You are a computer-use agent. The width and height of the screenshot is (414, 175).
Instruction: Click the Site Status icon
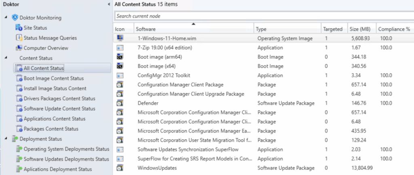(19, 28)
